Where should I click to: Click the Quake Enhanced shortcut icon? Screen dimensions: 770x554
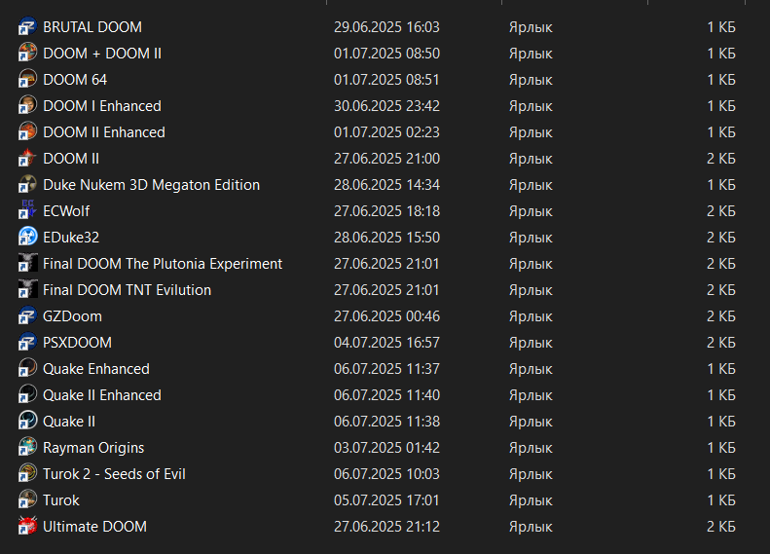click(x=27, y=368)
